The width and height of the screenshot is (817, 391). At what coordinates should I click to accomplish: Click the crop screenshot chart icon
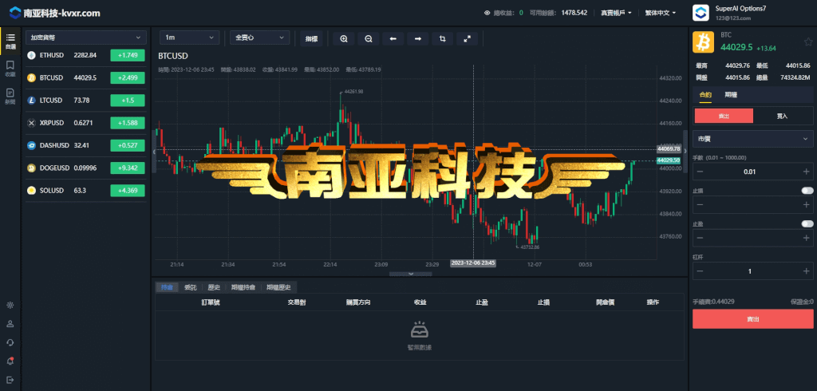(442, 38)
